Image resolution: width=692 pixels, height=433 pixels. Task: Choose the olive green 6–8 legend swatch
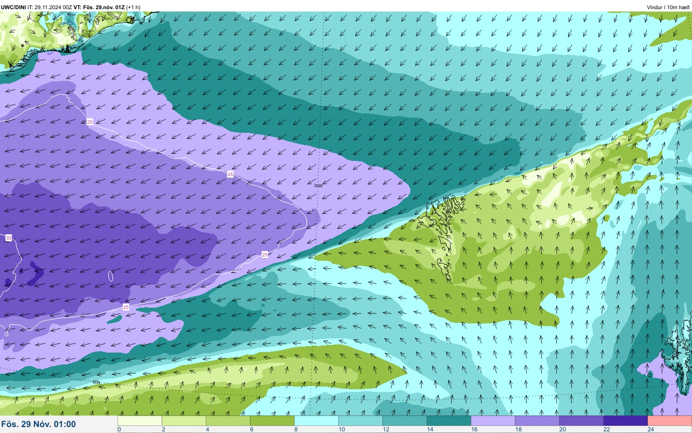click(272, 421)
